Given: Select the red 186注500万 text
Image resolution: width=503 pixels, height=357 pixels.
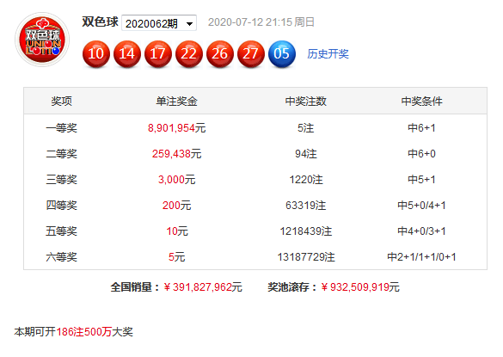Looking at the screenshot, I should (84, 332).
